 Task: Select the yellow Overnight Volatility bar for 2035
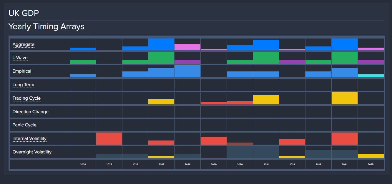[x=371, y=156]
